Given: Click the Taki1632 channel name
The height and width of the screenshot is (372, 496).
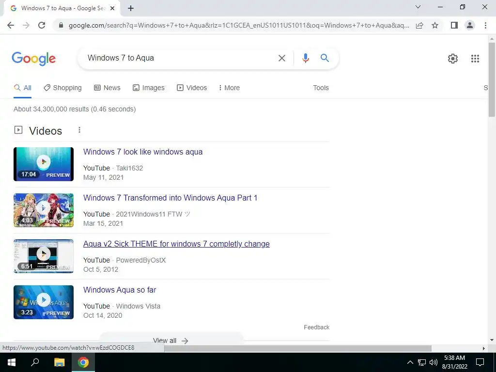Looking at the screenshot, I should (129, 168).
